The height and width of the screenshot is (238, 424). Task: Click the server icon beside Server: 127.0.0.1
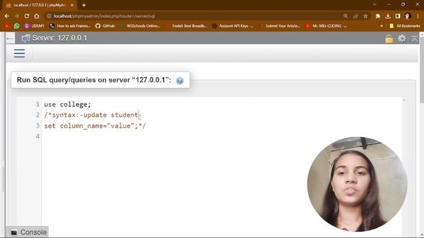[26, 38]
